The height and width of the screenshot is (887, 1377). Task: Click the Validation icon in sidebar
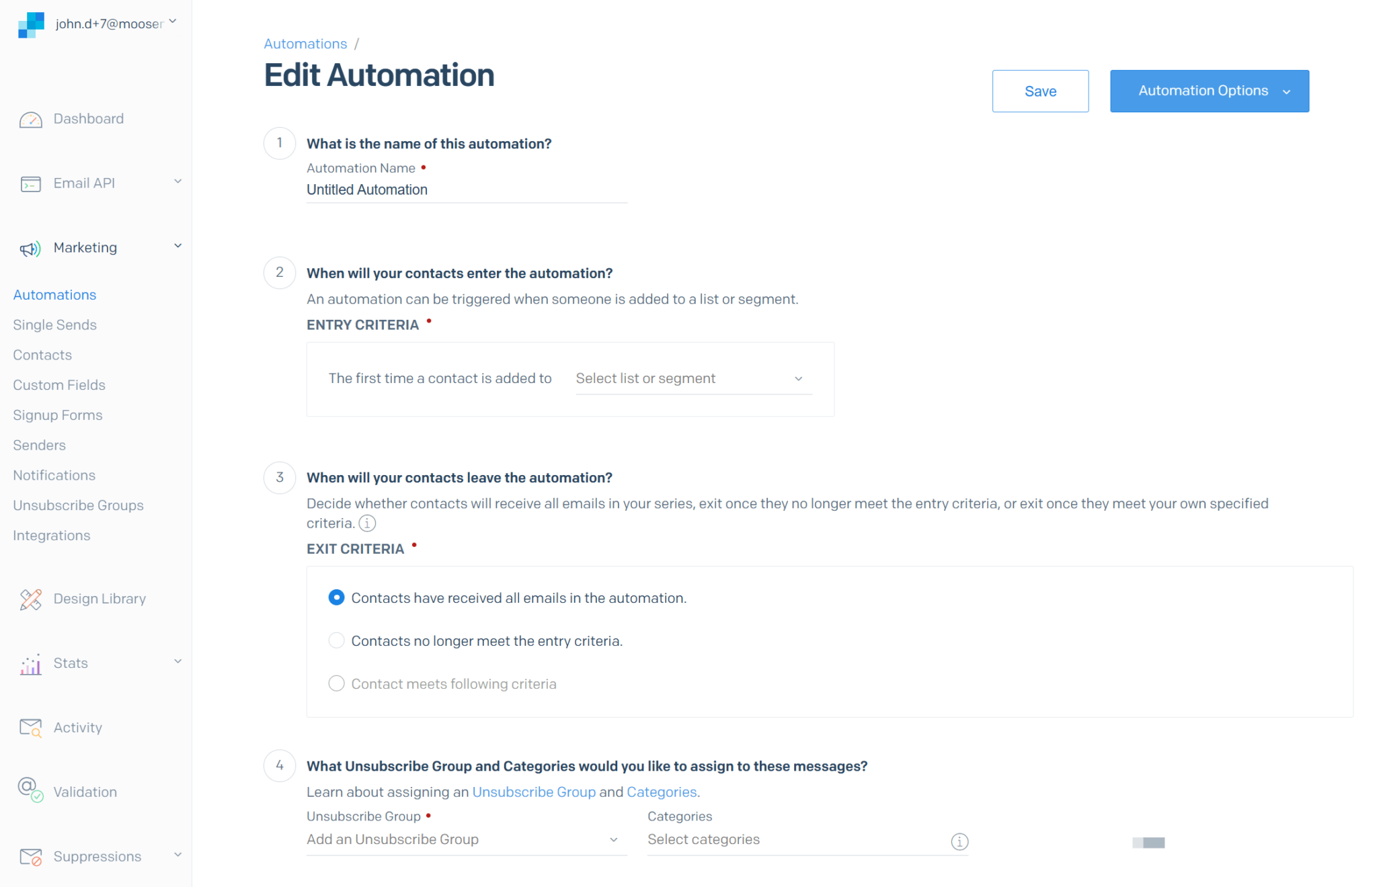pos(31,791)
